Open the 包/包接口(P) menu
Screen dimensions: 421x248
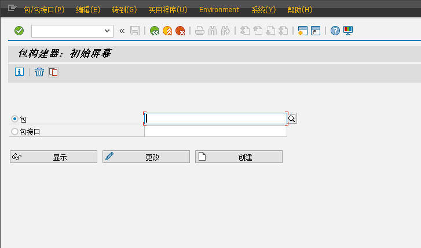point(44,10)
